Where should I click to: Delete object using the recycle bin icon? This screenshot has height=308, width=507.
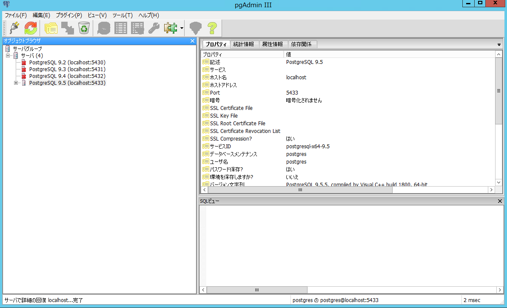coord(84,28)
